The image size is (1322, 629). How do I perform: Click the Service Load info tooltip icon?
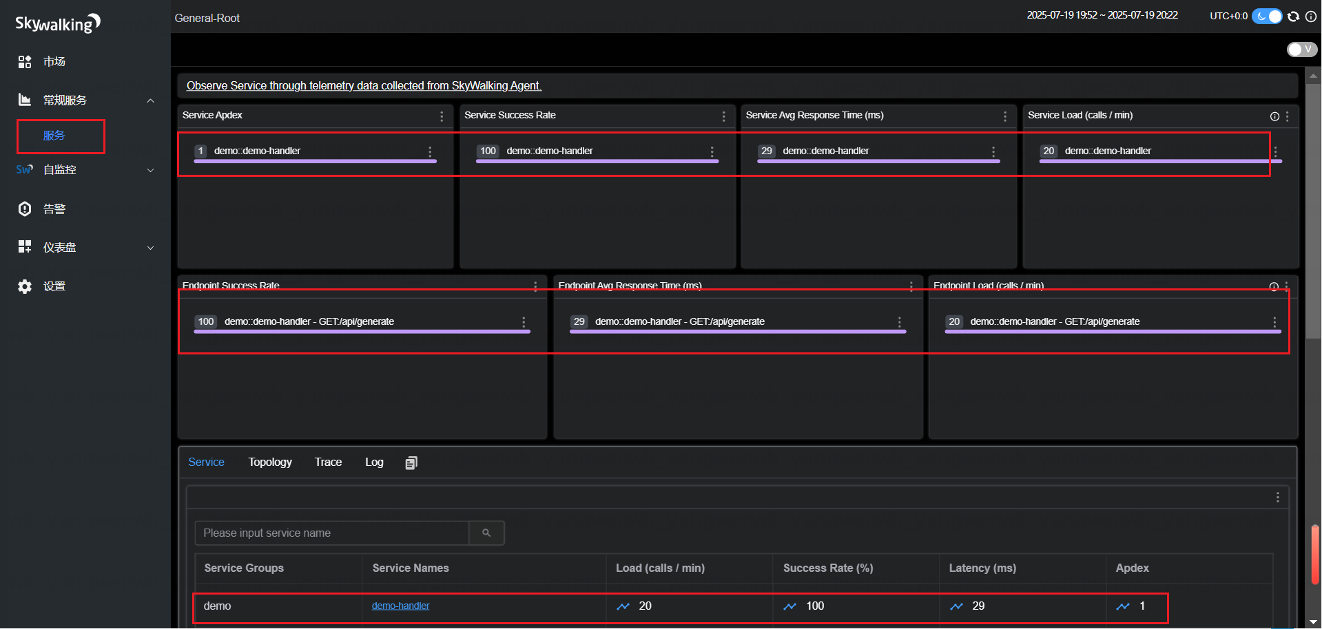[x=1274, y=116]
